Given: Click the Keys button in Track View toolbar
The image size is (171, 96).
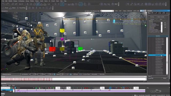Looking at the screenshot, I should click(x=102, y=88).
